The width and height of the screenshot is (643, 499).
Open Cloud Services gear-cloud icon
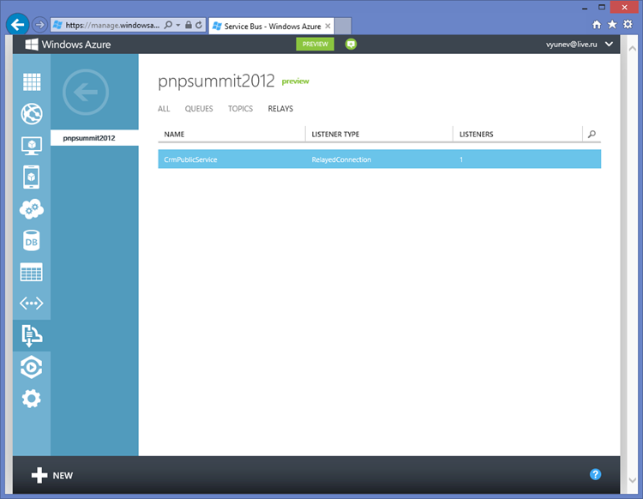coord(32,209)
